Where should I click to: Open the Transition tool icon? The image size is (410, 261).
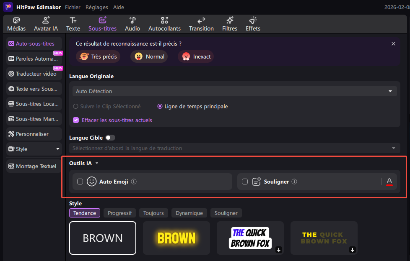tap(201, 20)
